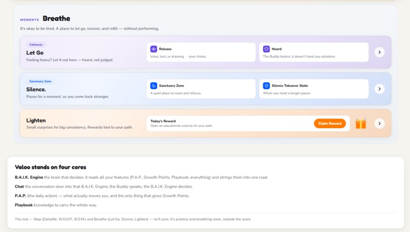
Task: Click 'Pause for a moment' description
Action: pyautogui.click(x=68, y=97)
